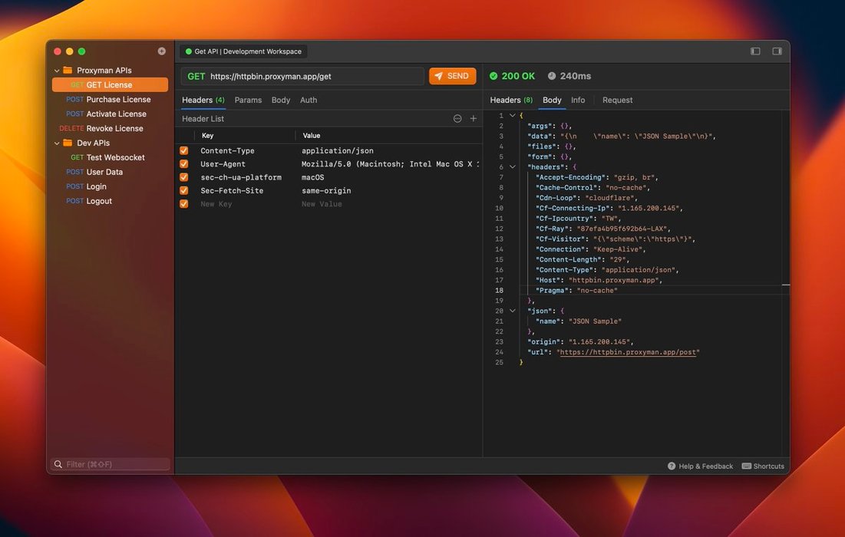Open the Purchase License request
The image size is (845, 537).
(x=110, y=99)
